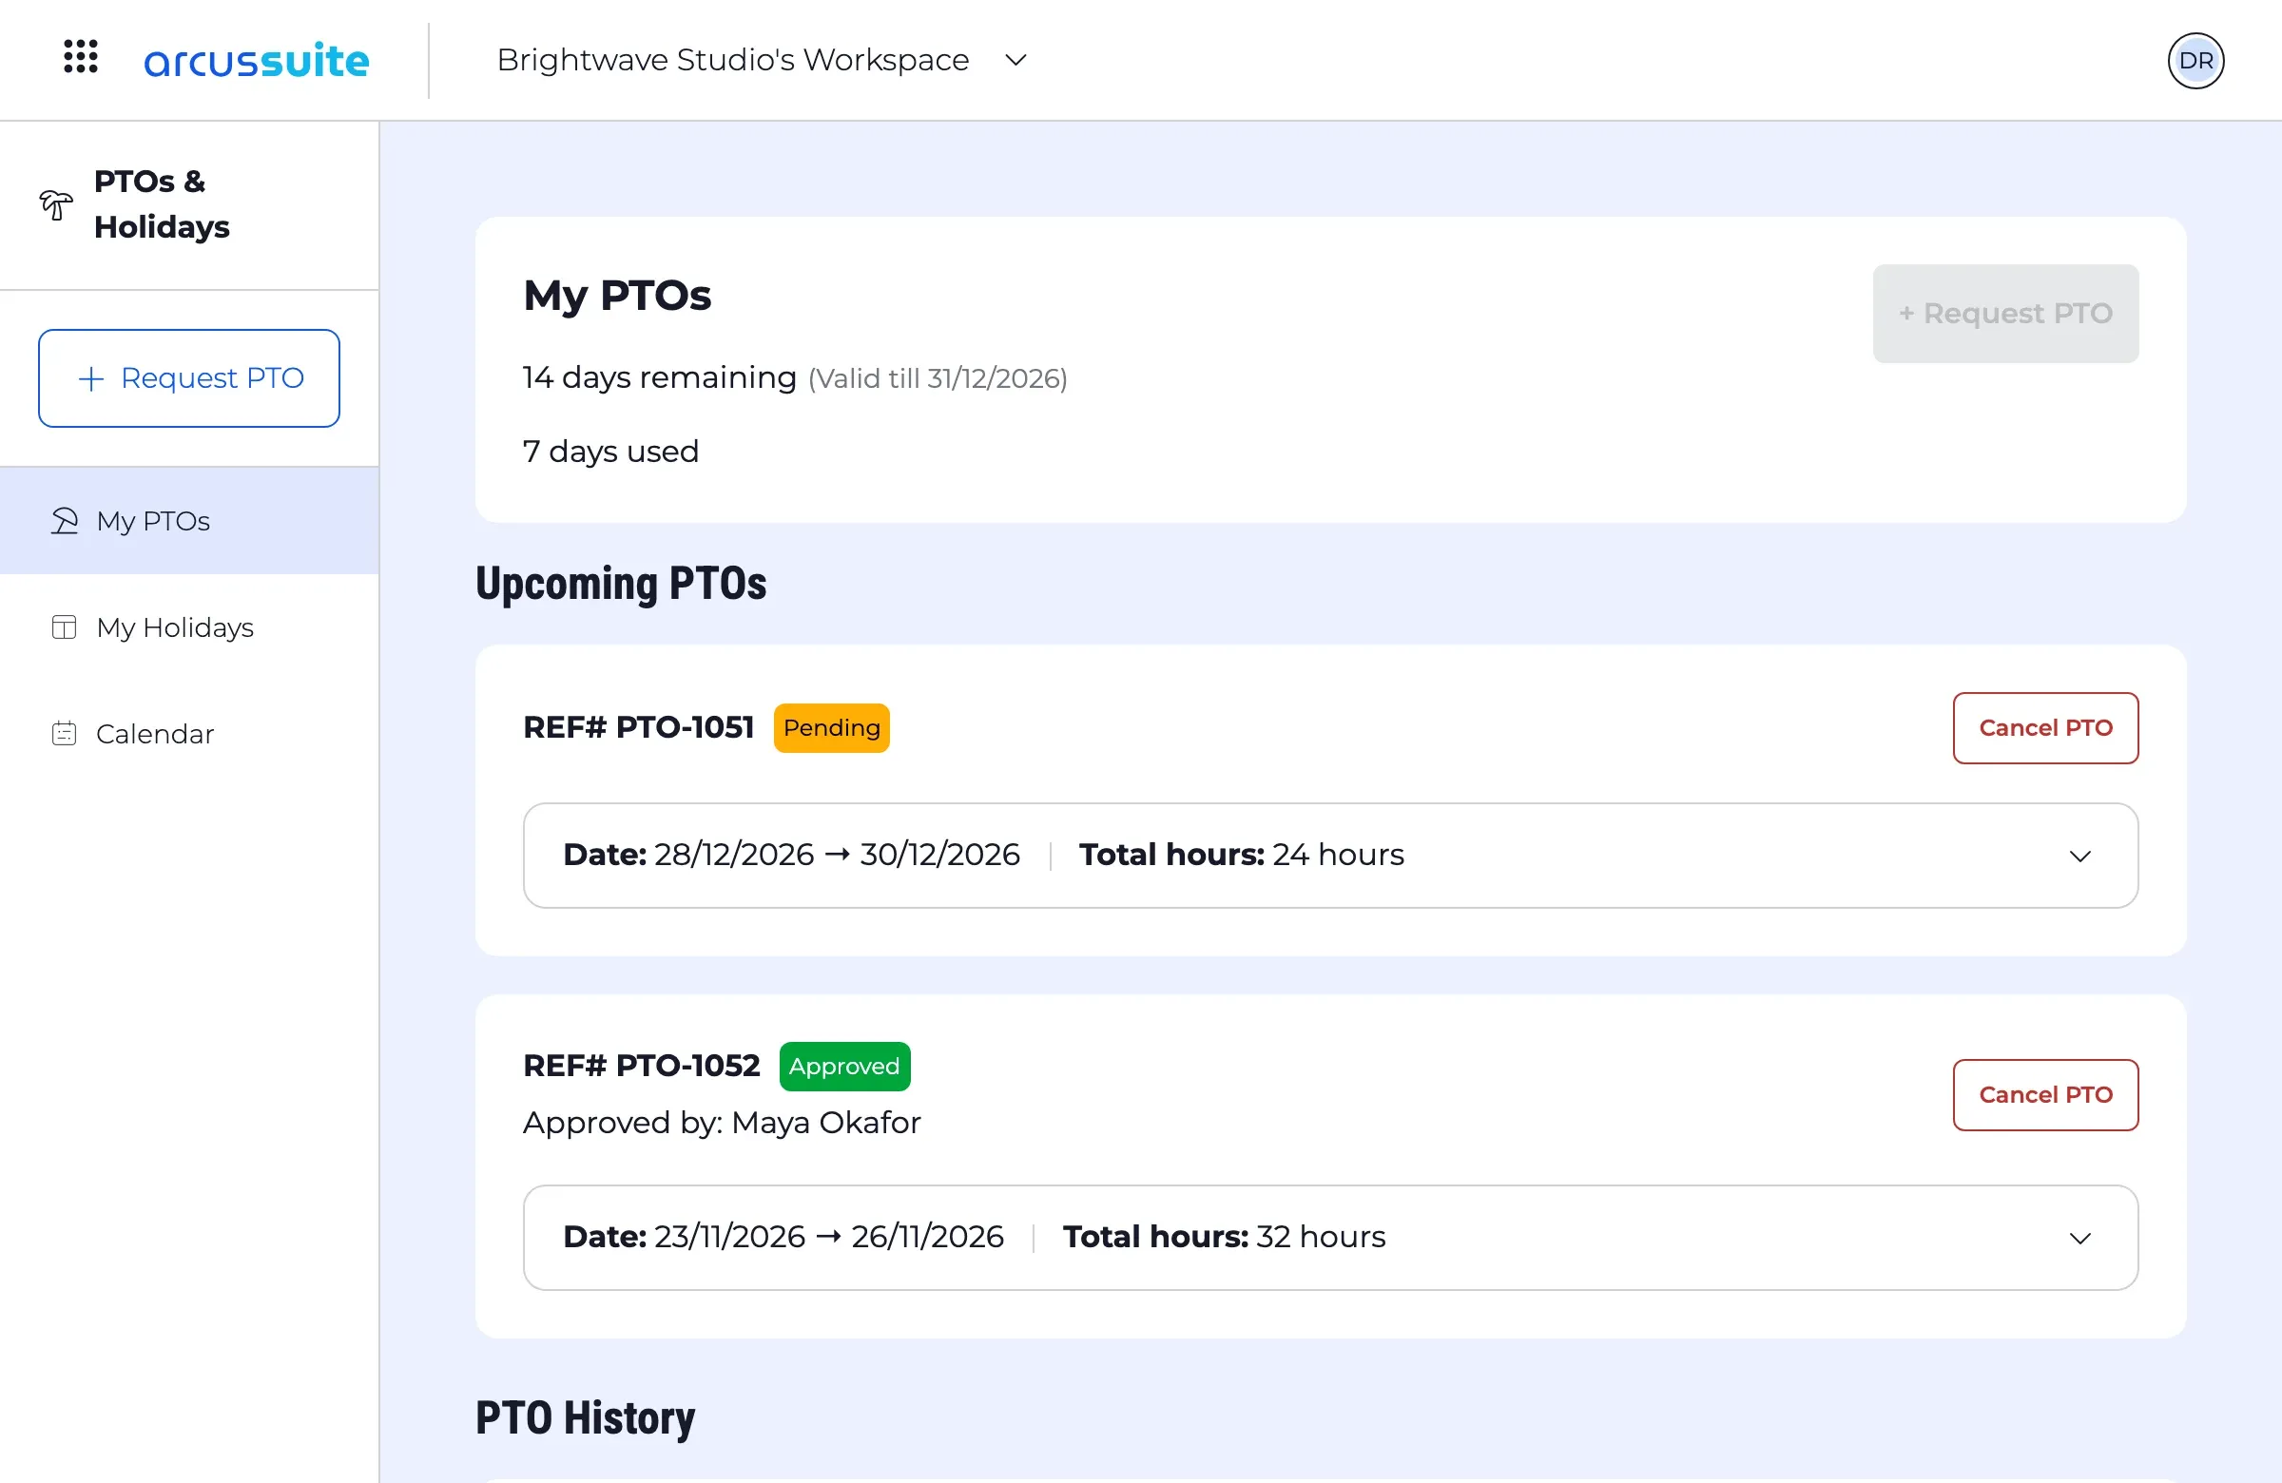Expand the workspace switcher chevron
2282x1483 pixels.
tap(1015, 61)
